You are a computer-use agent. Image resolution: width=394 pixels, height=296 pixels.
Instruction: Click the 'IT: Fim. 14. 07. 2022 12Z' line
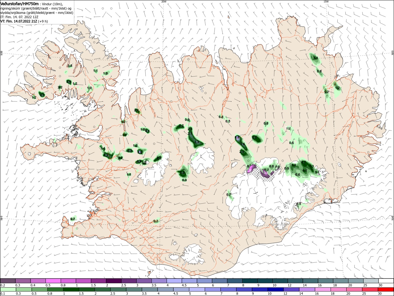19,17
